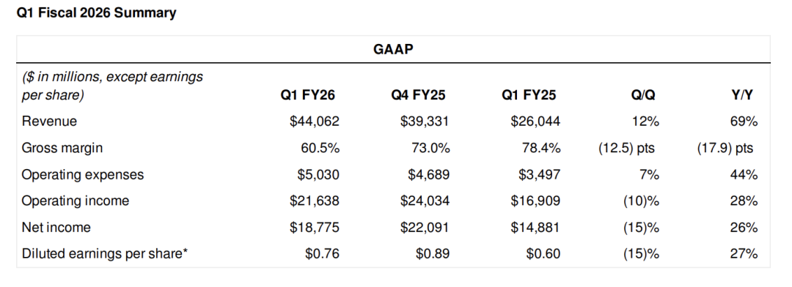The width and height of the screenshot is (792, 287).
Task: Click the Net income row label
Action: [x=56, y=228]
